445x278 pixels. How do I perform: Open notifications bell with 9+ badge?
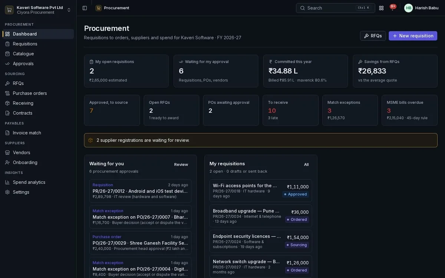(x=392, y=8)
